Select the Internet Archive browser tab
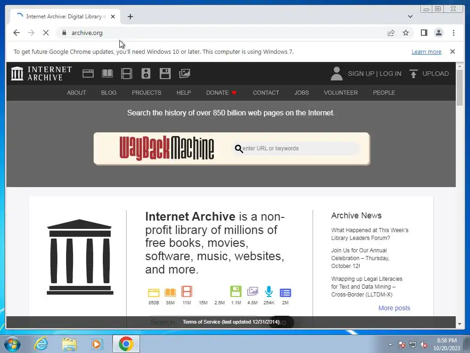This screenshot has width=470, height=353. pos(65,17)
